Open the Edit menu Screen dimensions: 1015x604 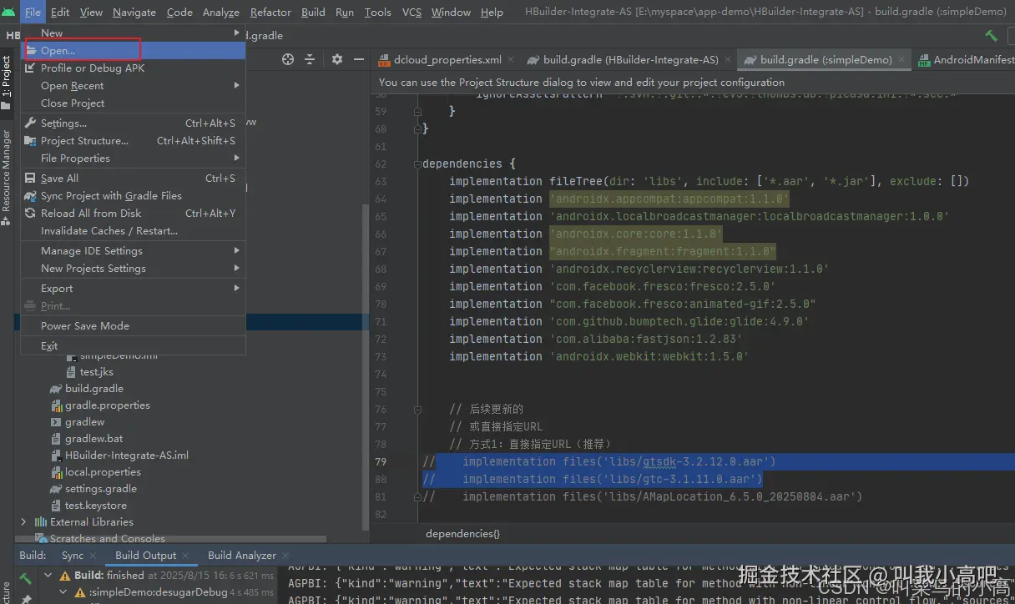click(60, 12)
